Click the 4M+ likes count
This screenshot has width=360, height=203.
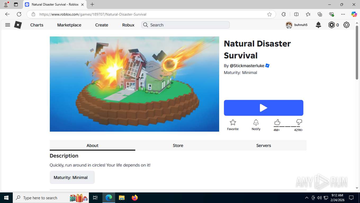coord(277,130)
